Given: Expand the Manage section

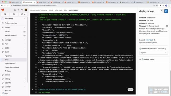Looking at the screenshot, I should click(x=25, y=40).
